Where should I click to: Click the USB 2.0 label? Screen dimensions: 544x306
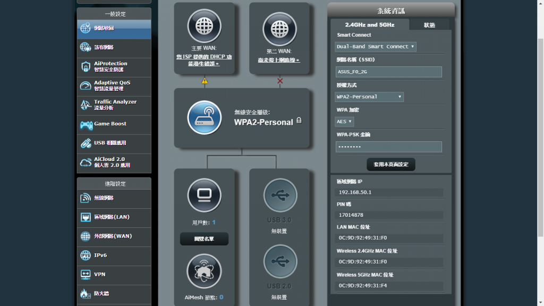coord(279,286)
